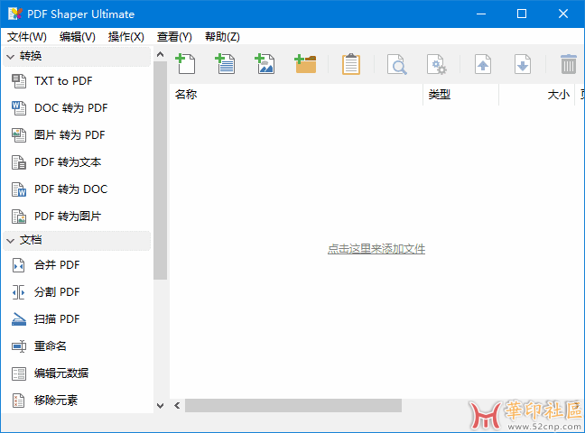Choose PDF 转为图片 in the sidebar
This screenshot has width=585, height=433.
pos(67,216)
